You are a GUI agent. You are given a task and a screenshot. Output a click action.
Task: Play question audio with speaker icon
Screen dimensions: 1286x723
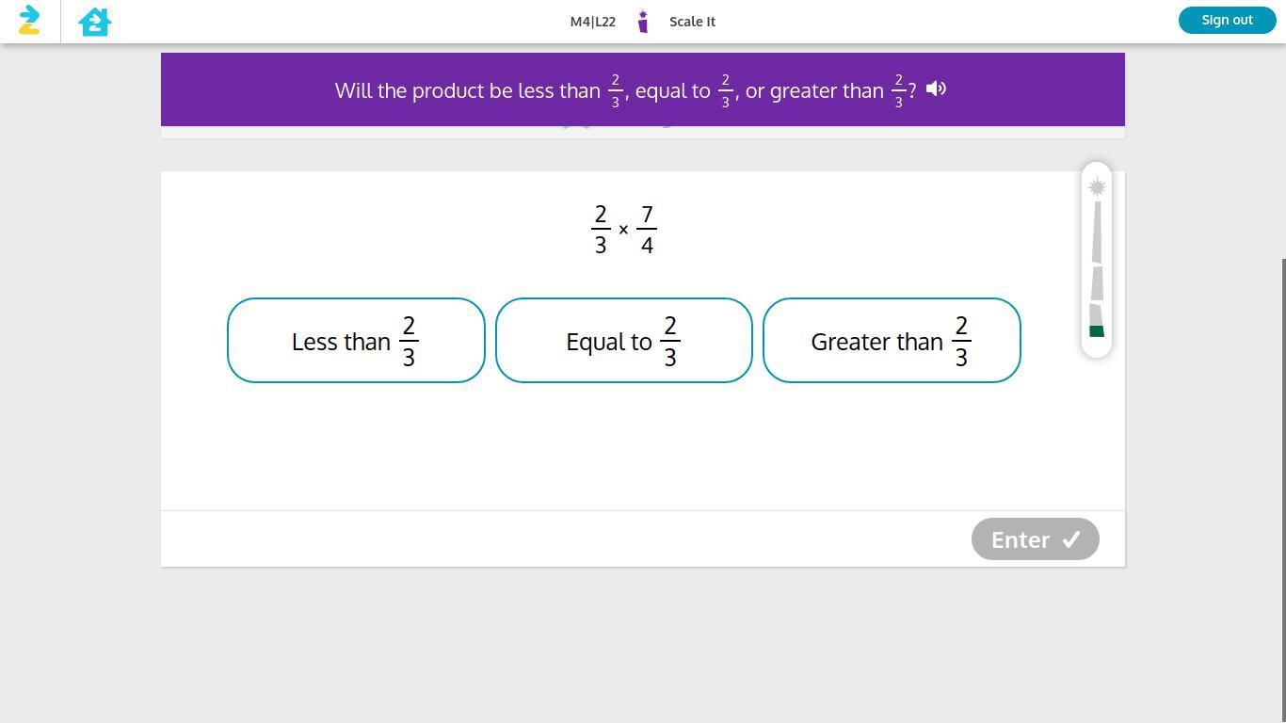click(936, 88)
